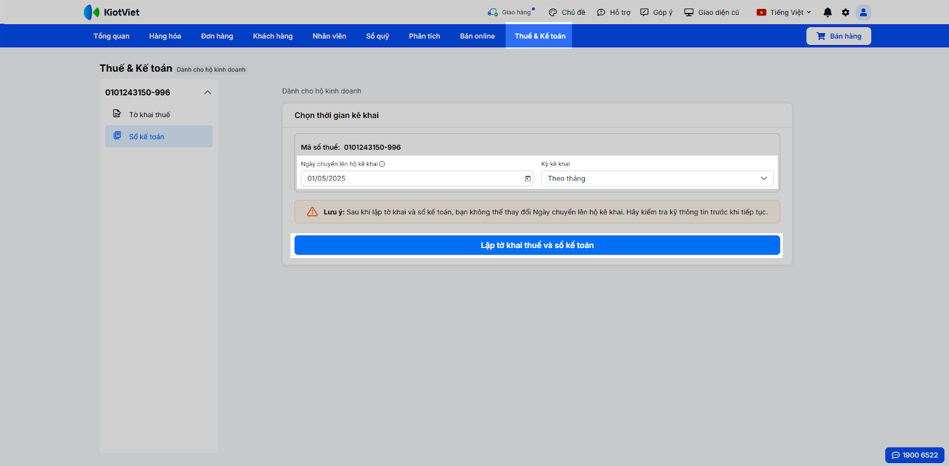The width and height of the screenshot is (949, 466).
Task: Open Góp ý feedback
Action: (x=656, y=12)
